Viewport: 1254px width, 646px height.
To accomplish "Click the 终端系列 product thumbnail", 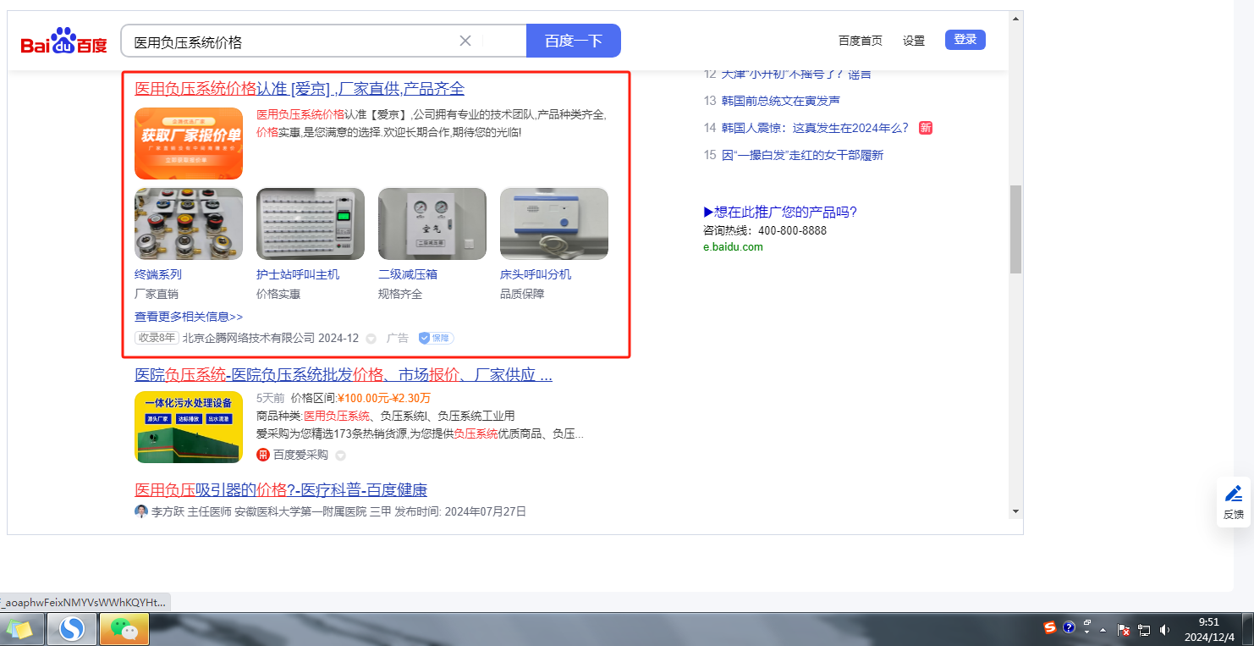I will point(189,224).
